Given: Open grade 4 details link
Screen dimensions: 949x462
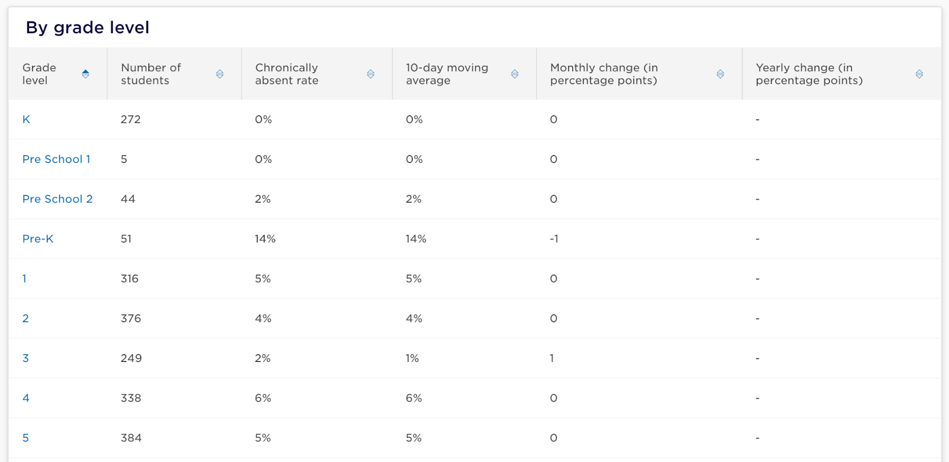Looking at the screenshot, I should (26, 398).
